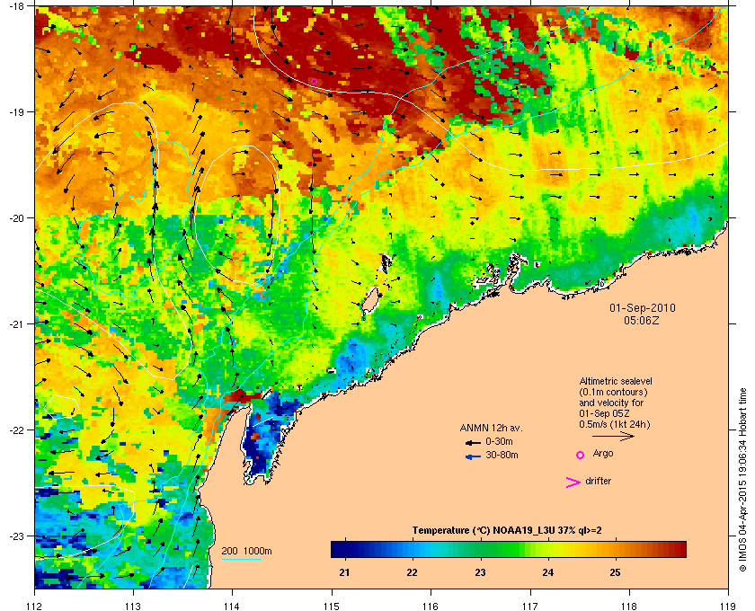Click the cyan 200 1000m contour line sample
The height and width of the screenshot is (611, 755).
pos(241,559)
